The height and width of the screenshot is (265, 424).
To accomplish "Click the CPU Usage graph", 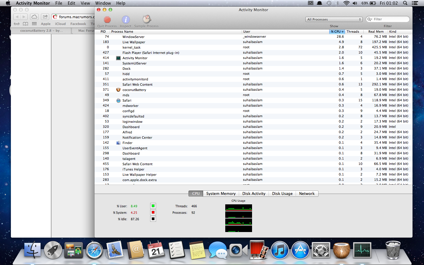I will tap(238, 218).
